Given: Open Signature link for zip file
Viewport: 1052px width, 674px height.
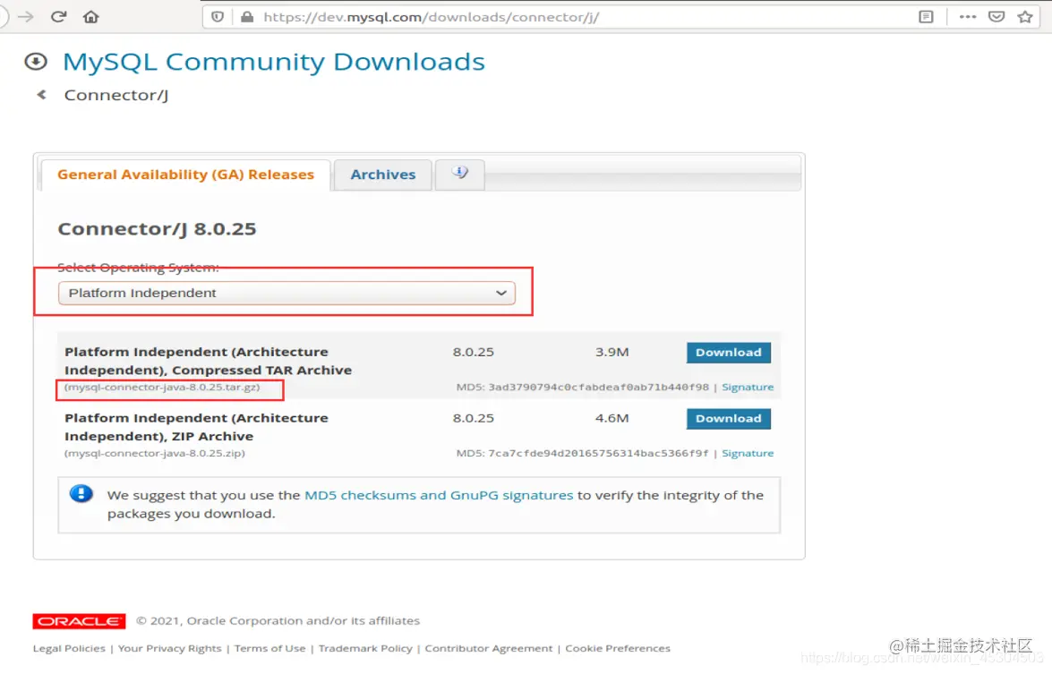Looking at the screenshot, I should tap(748, 453).
